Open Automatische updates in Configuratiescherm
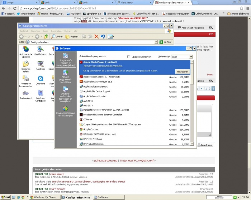Screen dimensions: 251x200 (x=26, y=52)
